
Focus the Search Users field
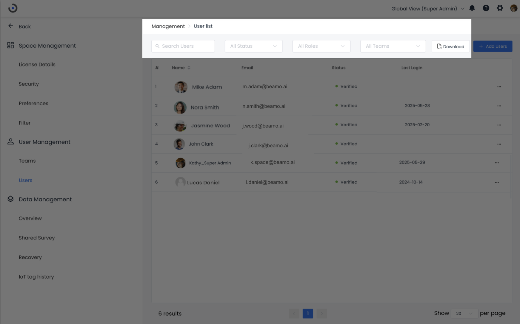[183, 46]
